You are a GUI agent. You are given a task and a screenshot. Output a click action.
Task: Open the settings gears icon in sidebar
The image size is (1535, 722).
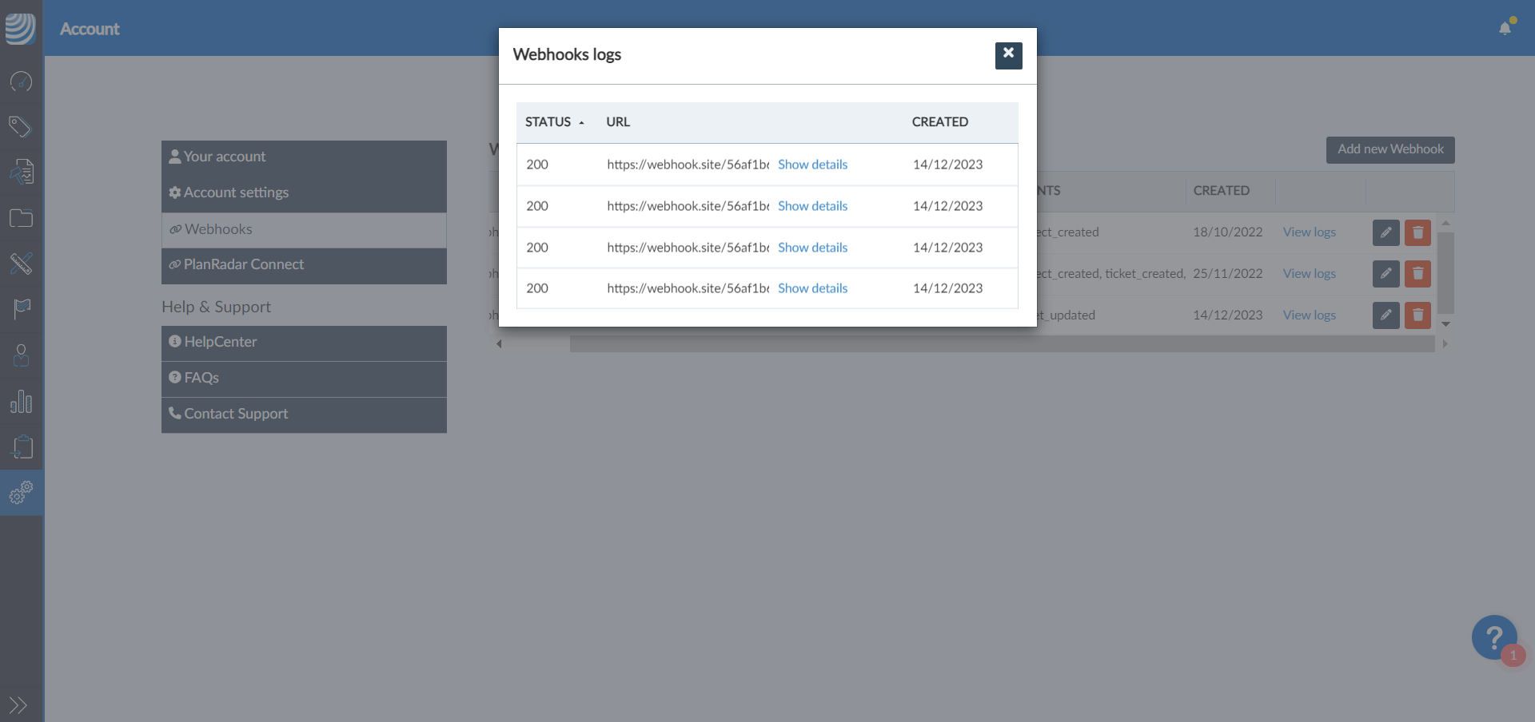[21, 492]
